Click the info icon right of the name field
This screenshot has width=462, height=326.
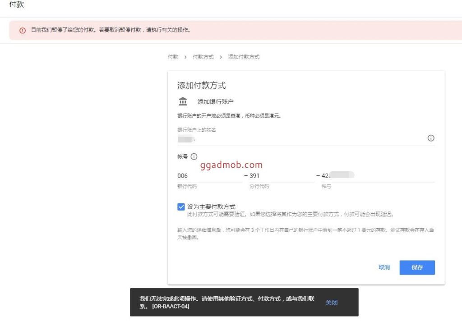[x=430, y=138]
